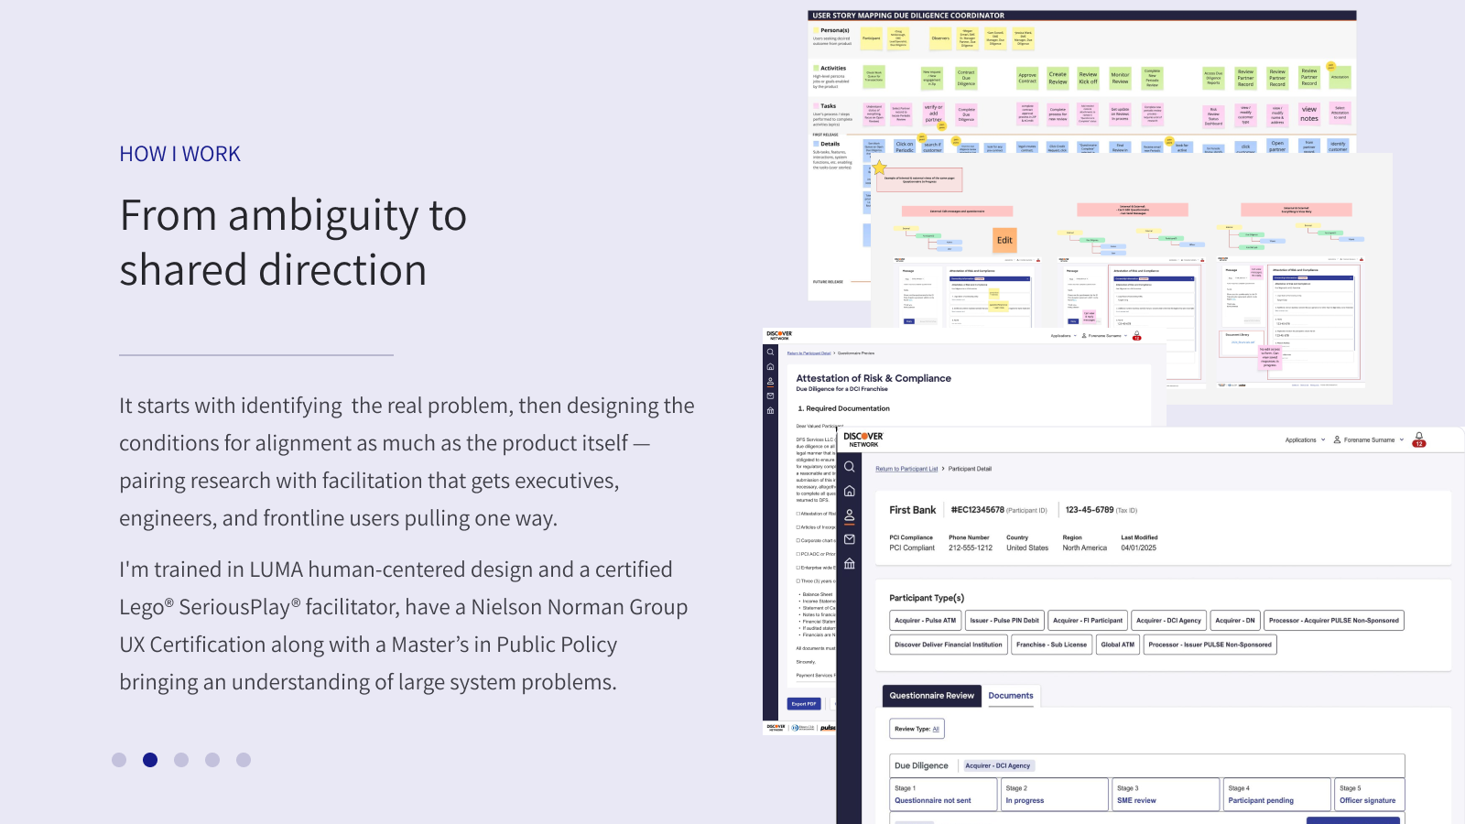Image resolution: width=1465 pixels, height=824 pixels.
Task: Click user avatar icon beside Forename Surname, front window
Action: pyautogui.click(x=1337, y=439)
